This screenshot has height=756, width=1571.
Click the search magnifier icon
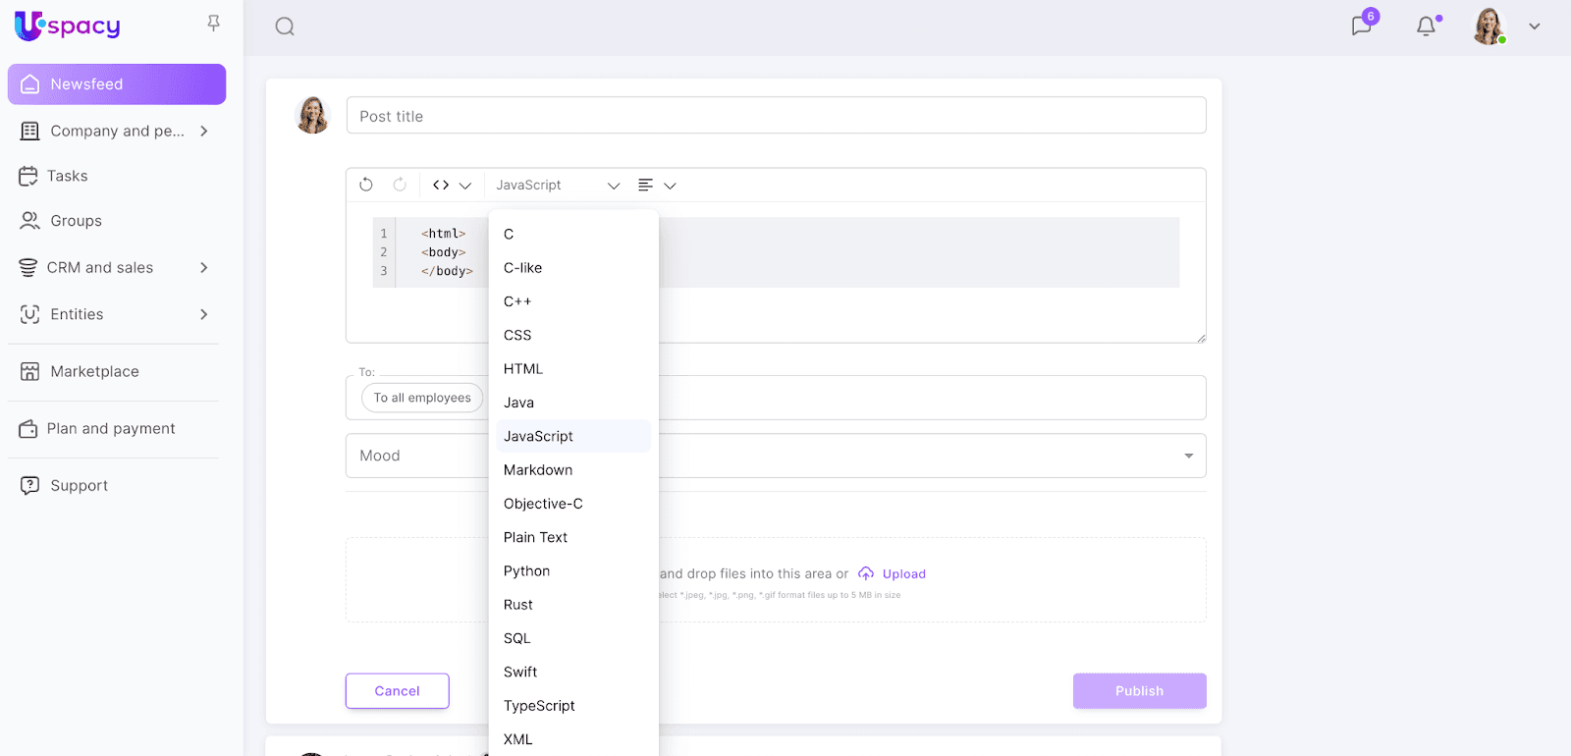285,27
